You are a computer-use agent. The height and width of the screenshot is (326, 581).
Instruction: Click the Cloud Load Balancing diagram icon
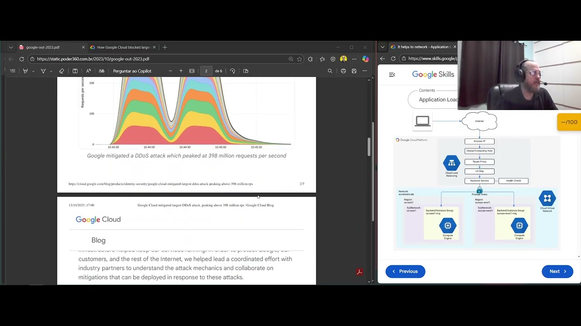tap(452, 163)
